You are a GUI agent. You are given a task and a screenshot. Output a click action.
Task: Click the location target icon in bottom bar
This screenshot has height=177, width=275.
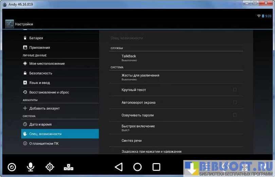[50, 167]
